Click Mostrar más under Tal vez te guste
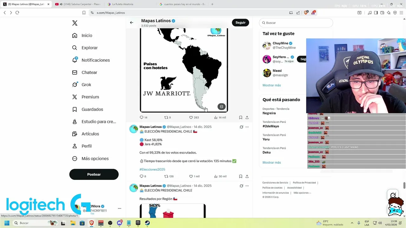This screenshot has width=406, height=228. [x=272, y=85]
